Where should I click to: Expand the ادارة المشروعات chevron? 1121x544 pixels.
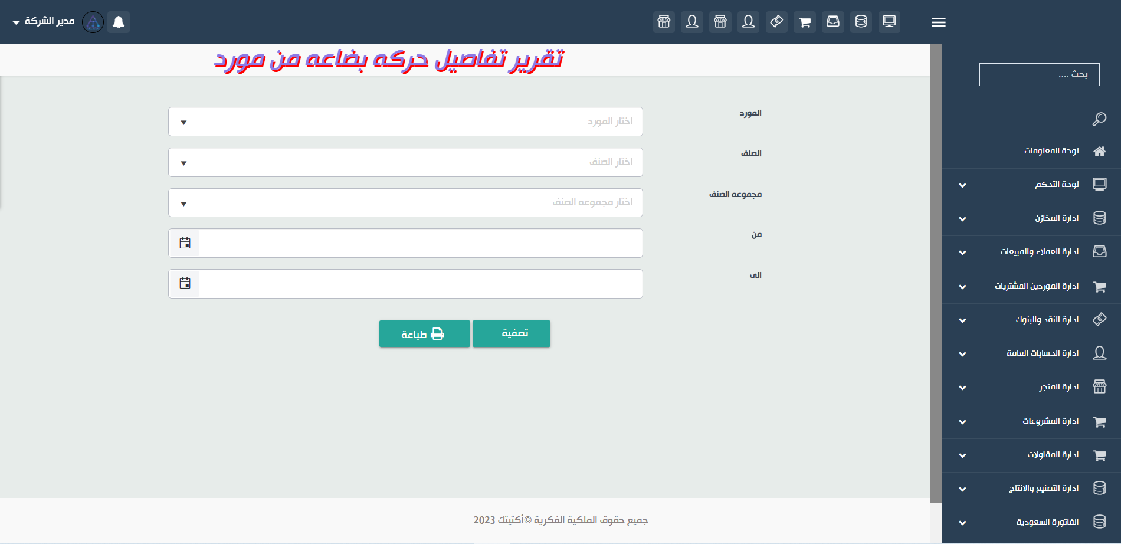[962, 422]
